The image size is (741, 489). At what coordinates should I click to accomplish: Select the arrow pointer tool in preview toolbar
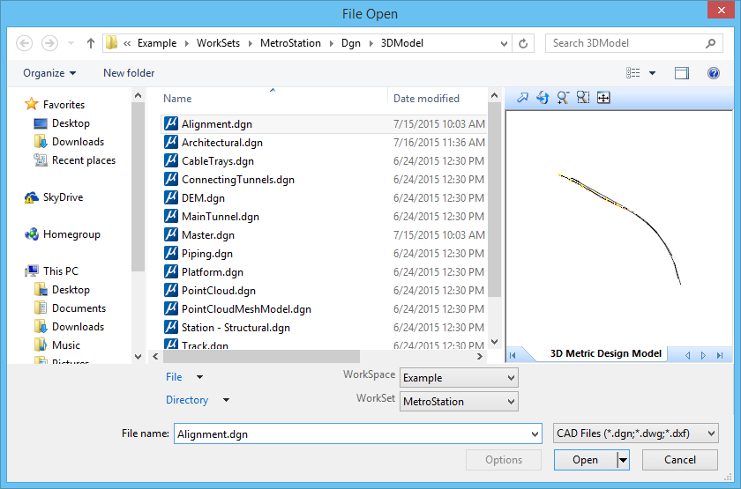click(522, 98)
